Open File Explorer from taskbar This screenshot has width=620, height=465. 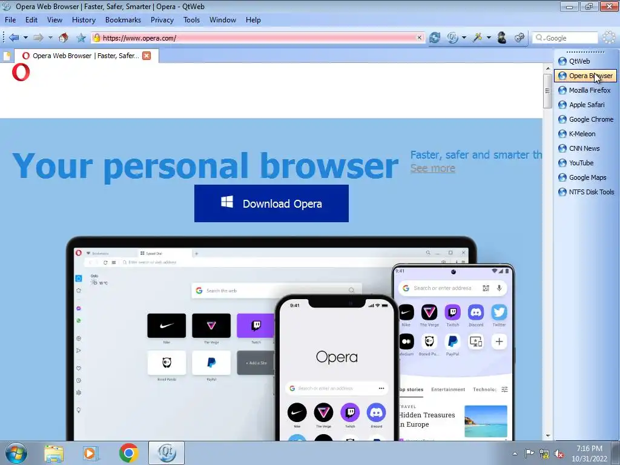tap(54, 453)
